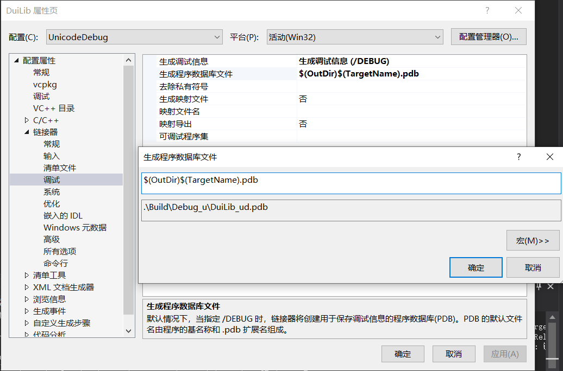Expand the C/C++ tree node
563x371 pixels.
click(x=27, y=120)
